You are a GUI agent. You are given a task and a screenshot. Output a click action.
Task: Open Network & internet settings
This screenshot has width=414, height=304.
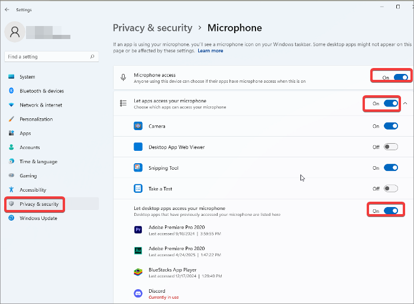tap(40, 105)
